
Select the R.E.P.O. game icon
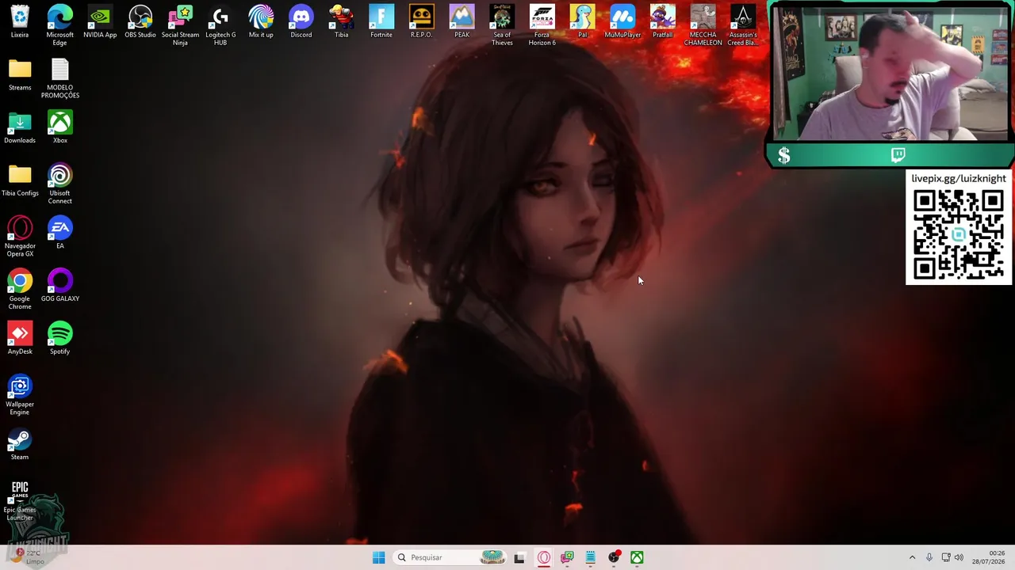point(422,21)
